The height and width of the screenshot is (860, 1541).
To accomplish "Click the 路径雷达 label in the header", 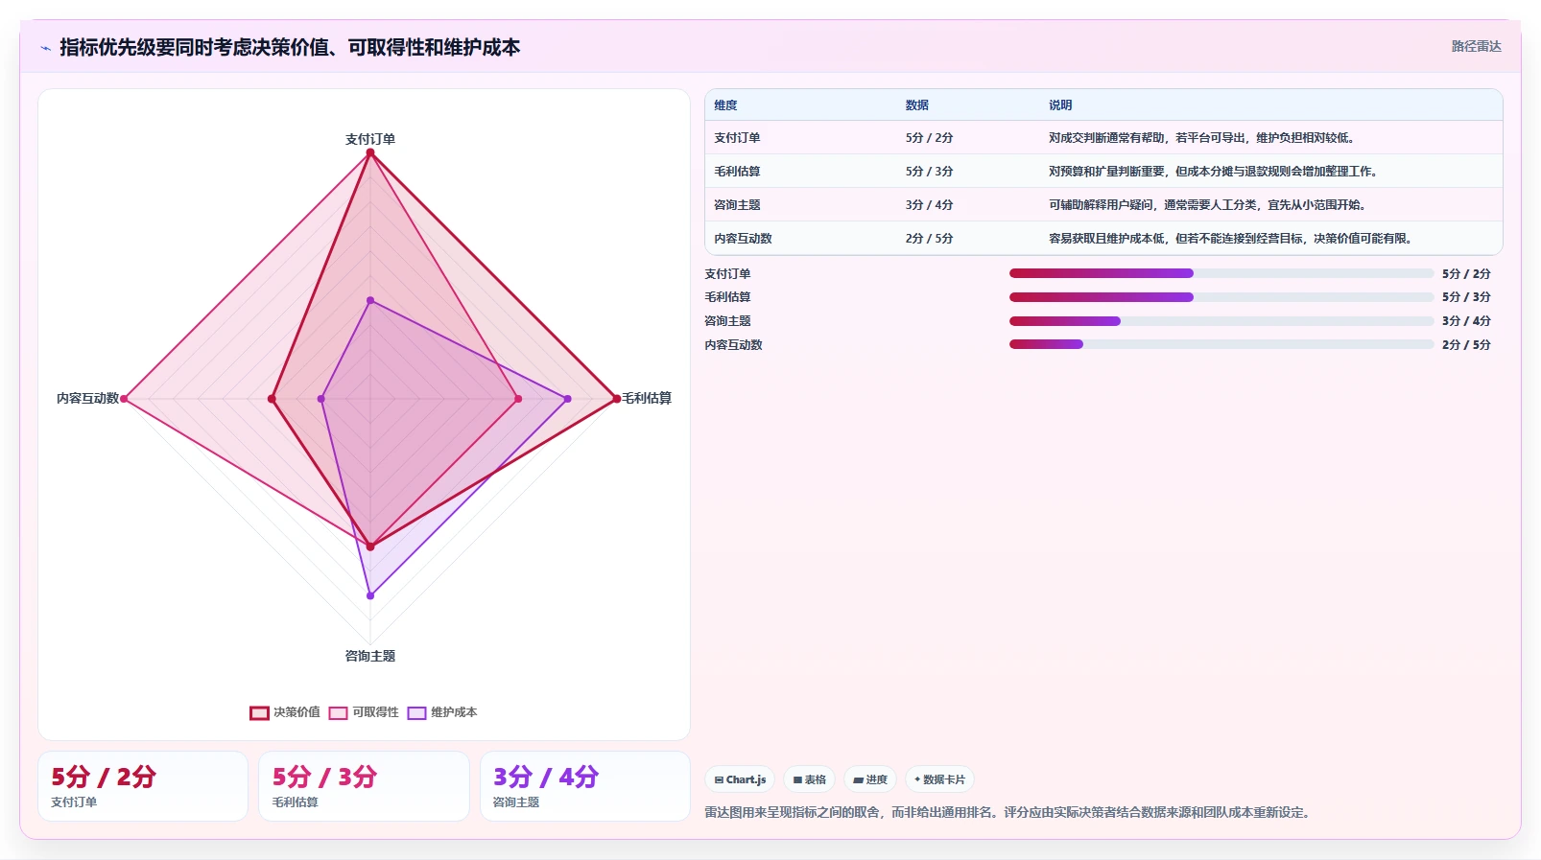I will [x=1476, y=46].
